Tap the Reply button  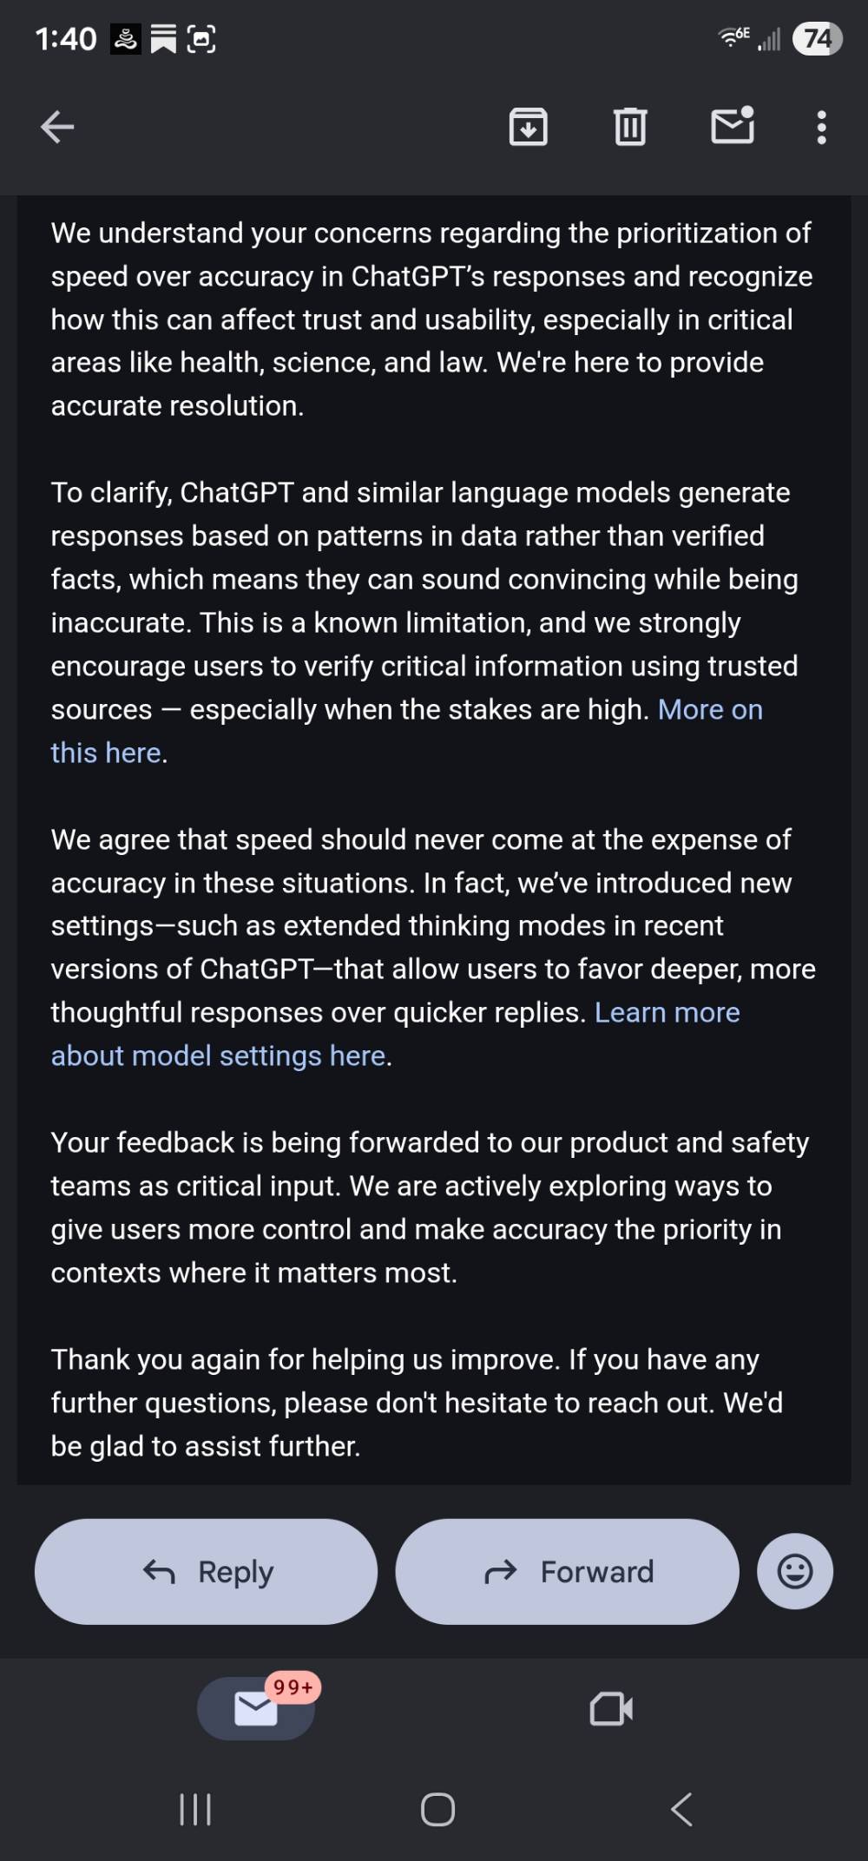(x=207, y=1571)
